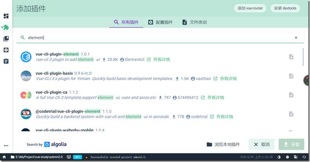Click file icon at right of vue-cli-plugin-basis row
This screenshot has height=162, width=310.
tap(291, 76)
